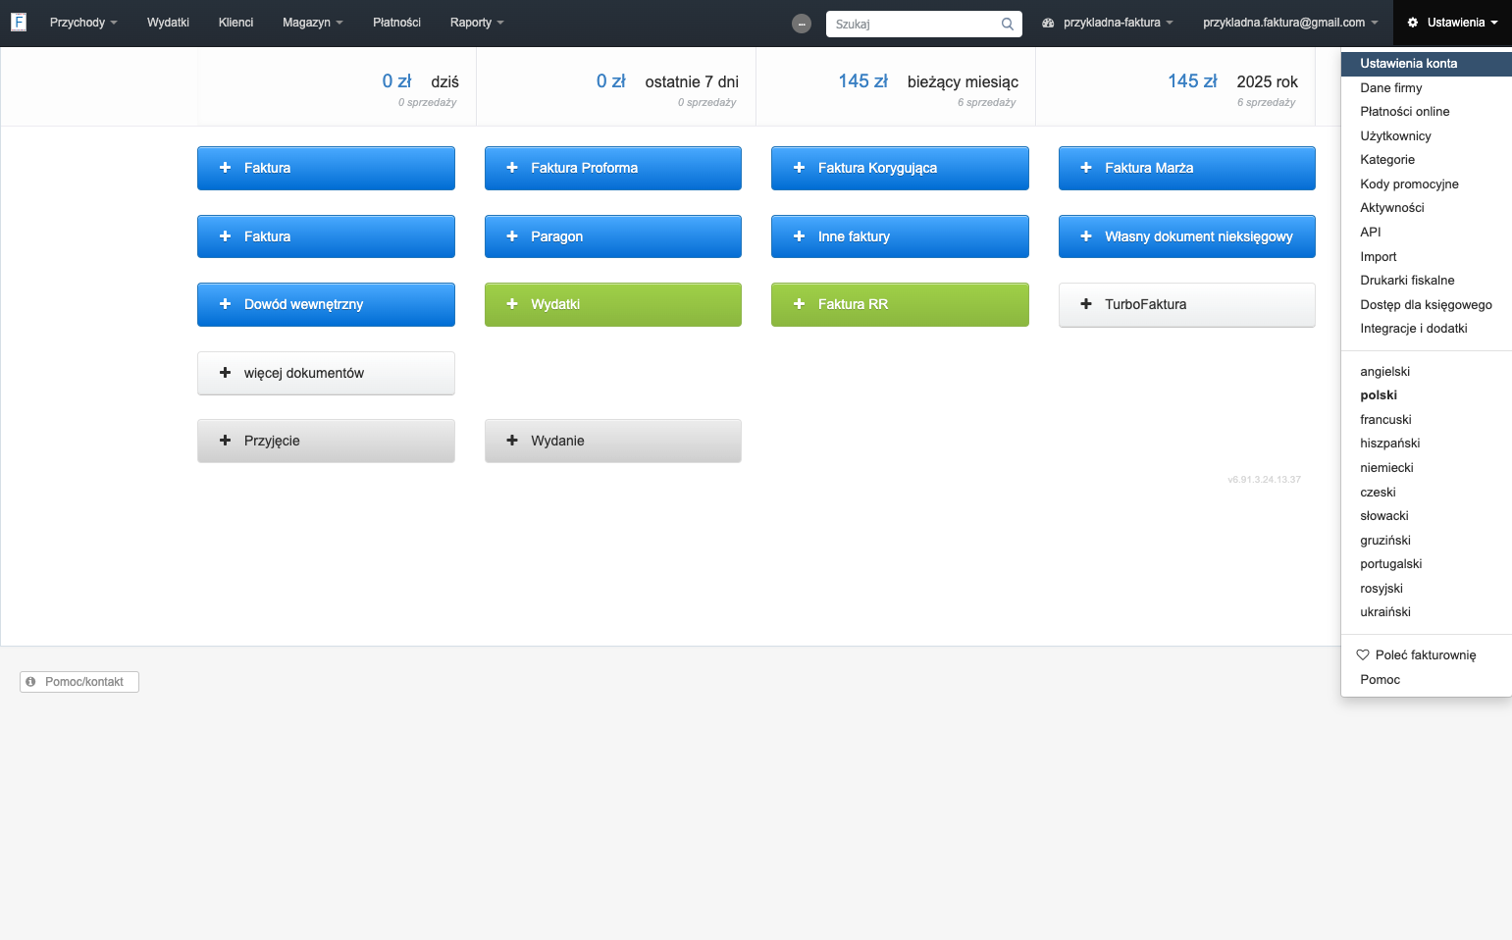Open Płatności in the top navigation bar
Image resolution: width=1512 pixels, height=940 pixels.
click(396, 23)
